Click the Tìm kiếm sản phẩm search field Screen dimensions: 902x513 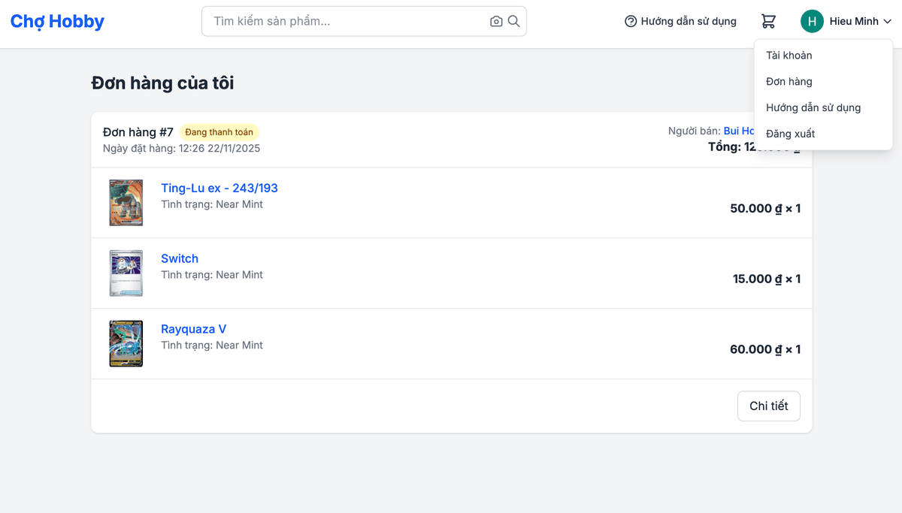(x=338, y=21)
